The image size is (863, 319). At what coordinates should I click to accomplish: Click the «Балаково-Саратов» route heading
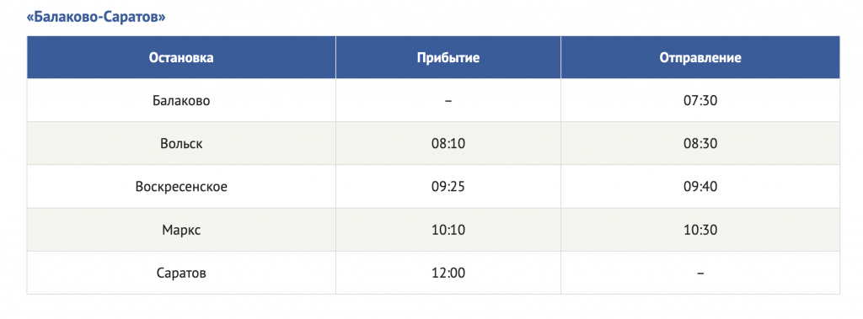(x=96, y=17)
